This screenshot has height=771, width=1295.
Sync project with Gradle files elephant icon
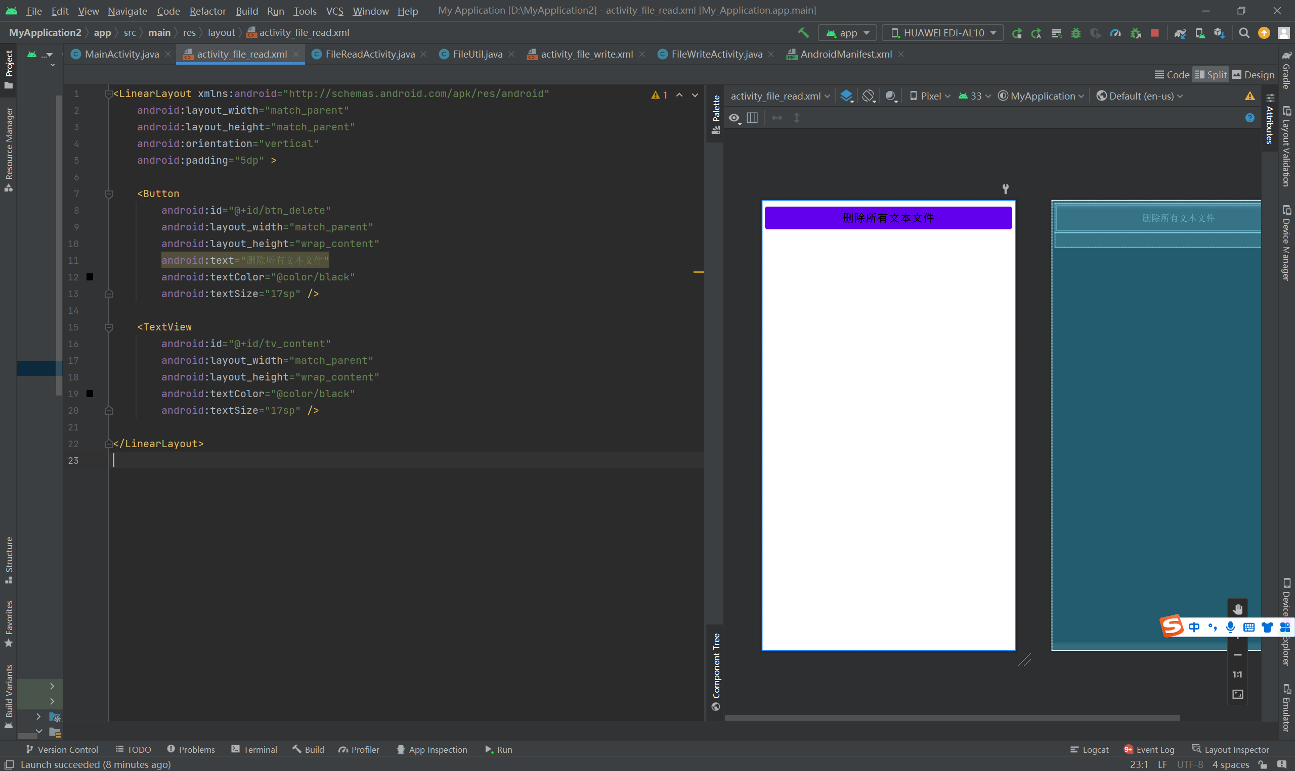pos(1180,33)
